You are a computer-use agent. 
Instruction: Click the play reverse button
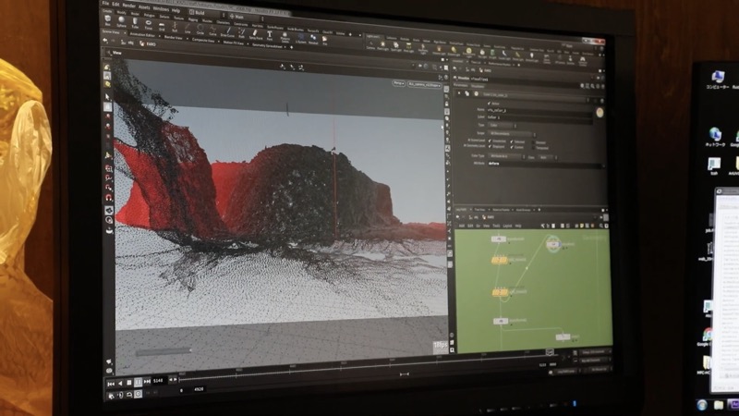click(120, 384)
